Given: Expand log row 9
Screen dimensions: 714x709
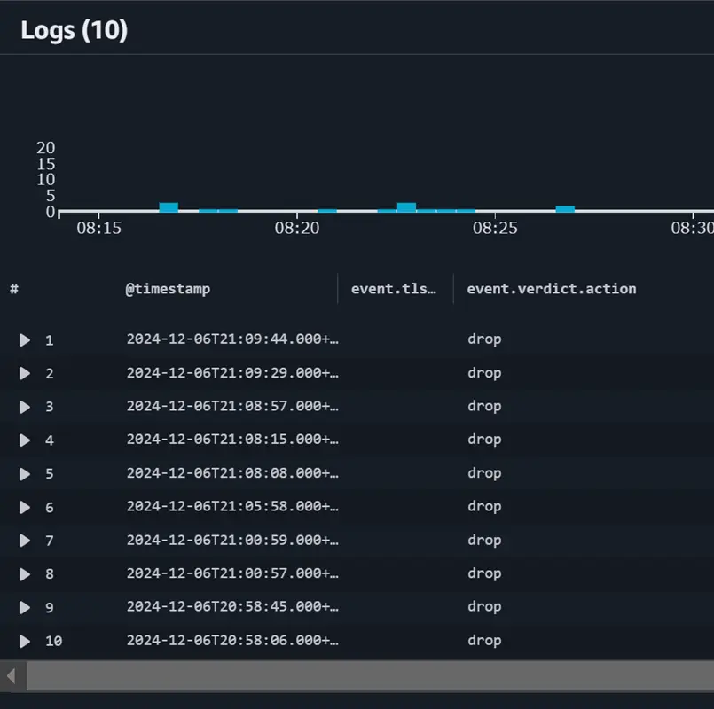Looking at the screenshot, I should tap(25, 607).
